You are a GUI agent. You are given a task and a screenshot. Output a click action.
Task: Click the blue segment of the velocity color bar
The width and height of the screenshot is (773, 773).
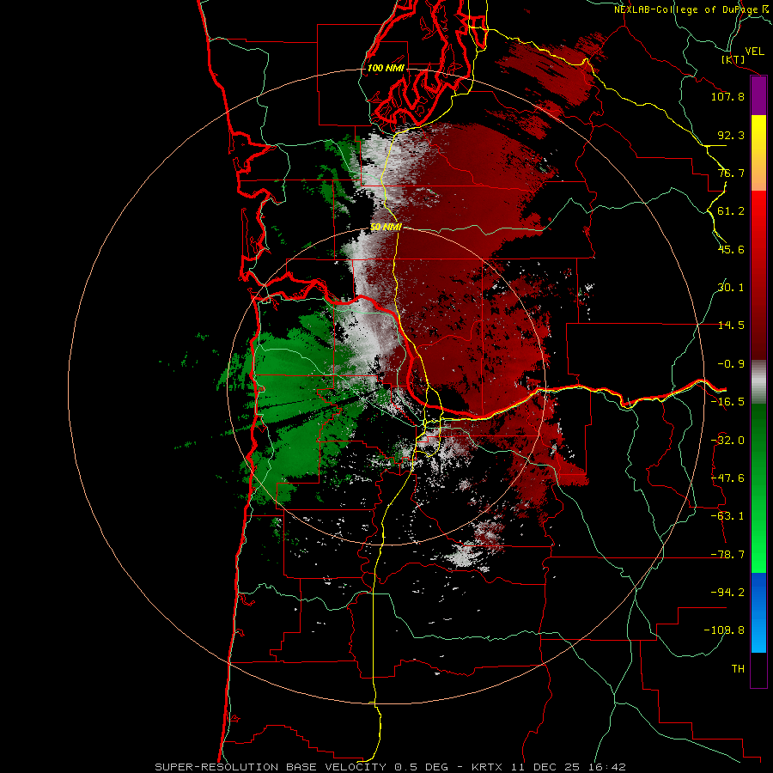click(758, 612)
